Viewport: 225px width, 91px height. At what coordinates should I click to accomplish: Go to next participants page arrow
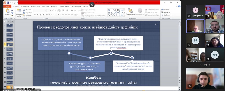click(209, 65)
